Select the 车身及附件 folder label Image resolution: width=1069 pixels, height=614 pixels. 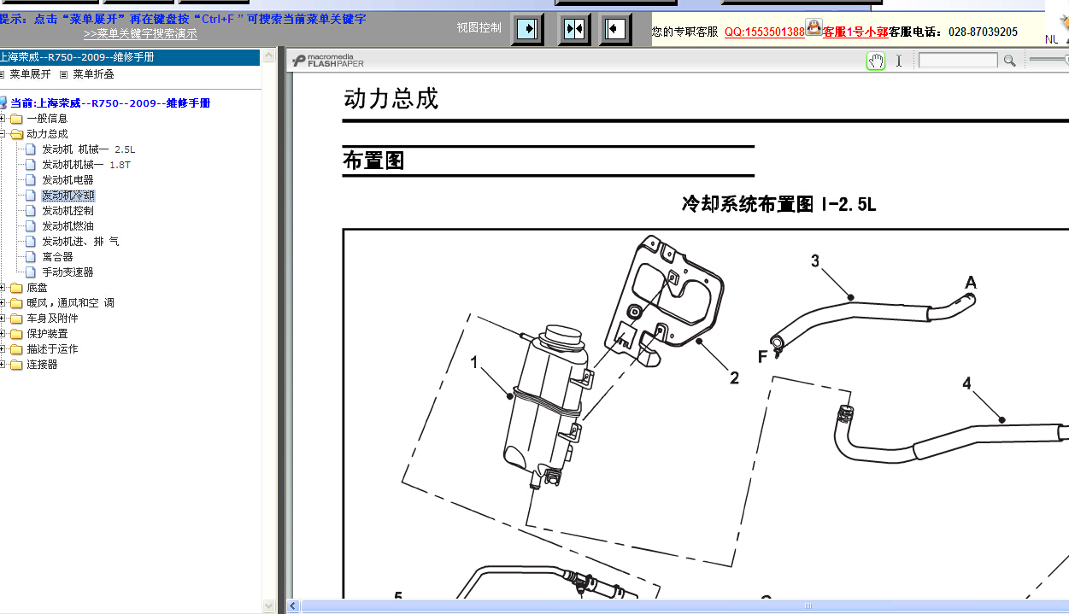coord(52,319)
